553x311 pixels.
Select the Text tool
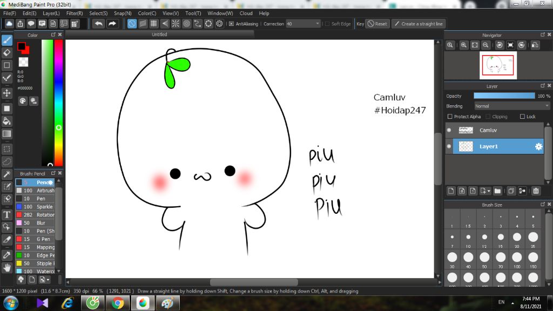[6, 214]
